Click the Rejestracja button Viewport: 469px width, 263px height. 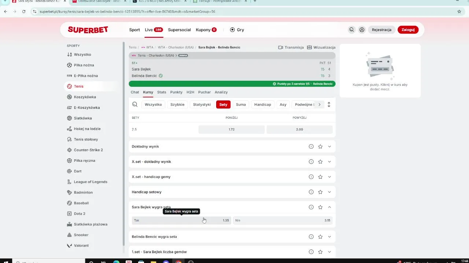381,30
